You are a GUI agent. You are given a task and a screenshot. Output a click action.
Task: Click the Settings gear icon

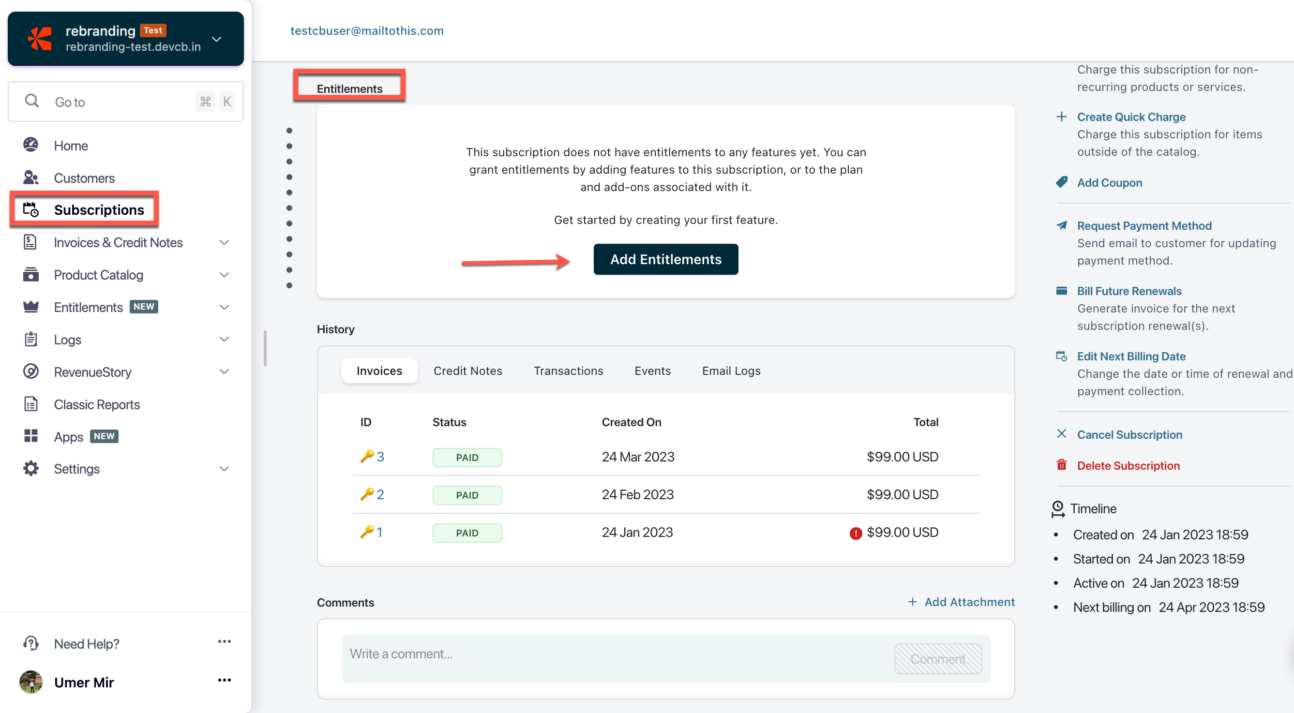click(x=30, y=468)
